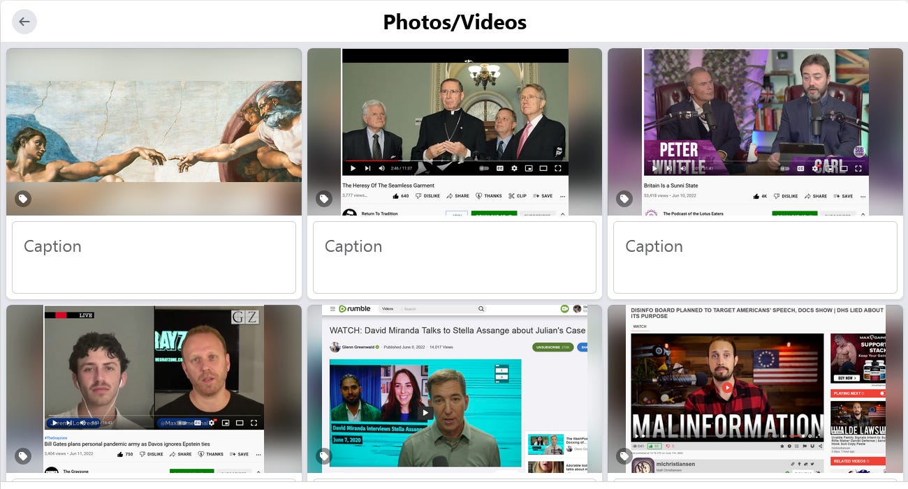Open the Disinfo Board Malinformation thumbnail
This screenshot has height=489, width=908.
click(x=755, y=389)
